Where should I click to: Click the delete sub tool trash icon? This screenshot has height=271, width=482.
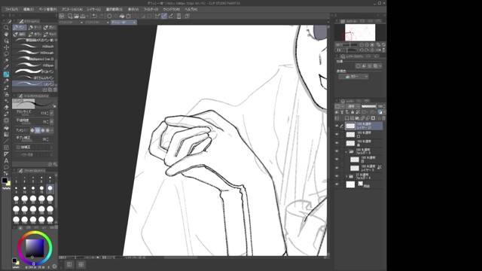point(55,90)
